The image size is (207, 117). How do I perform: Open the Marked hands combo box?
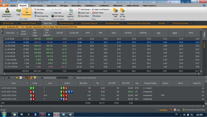[x=64, y=78]
